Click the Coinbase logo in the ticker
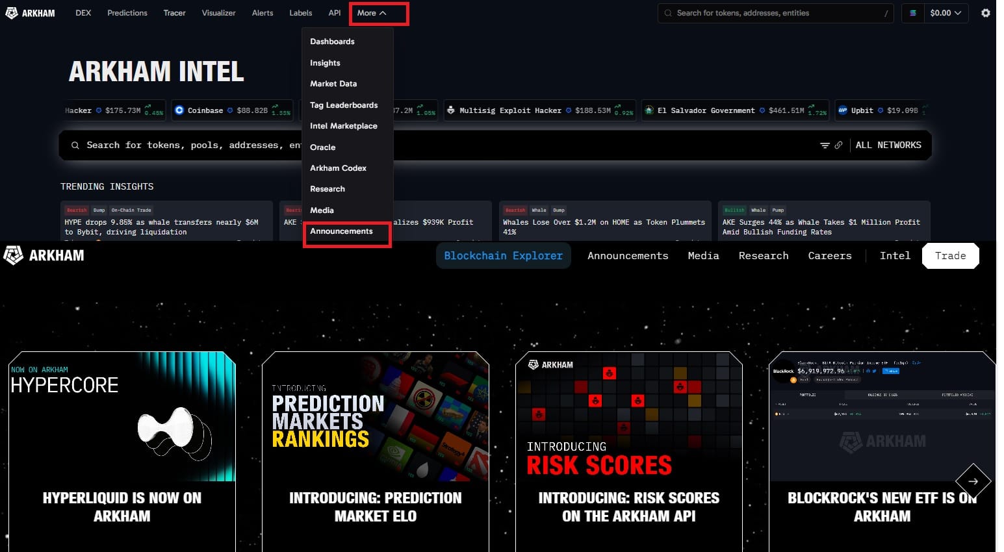 point(179,110)
